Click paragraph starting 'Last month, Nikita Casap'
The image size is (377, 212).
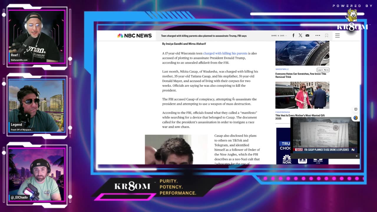210,81
